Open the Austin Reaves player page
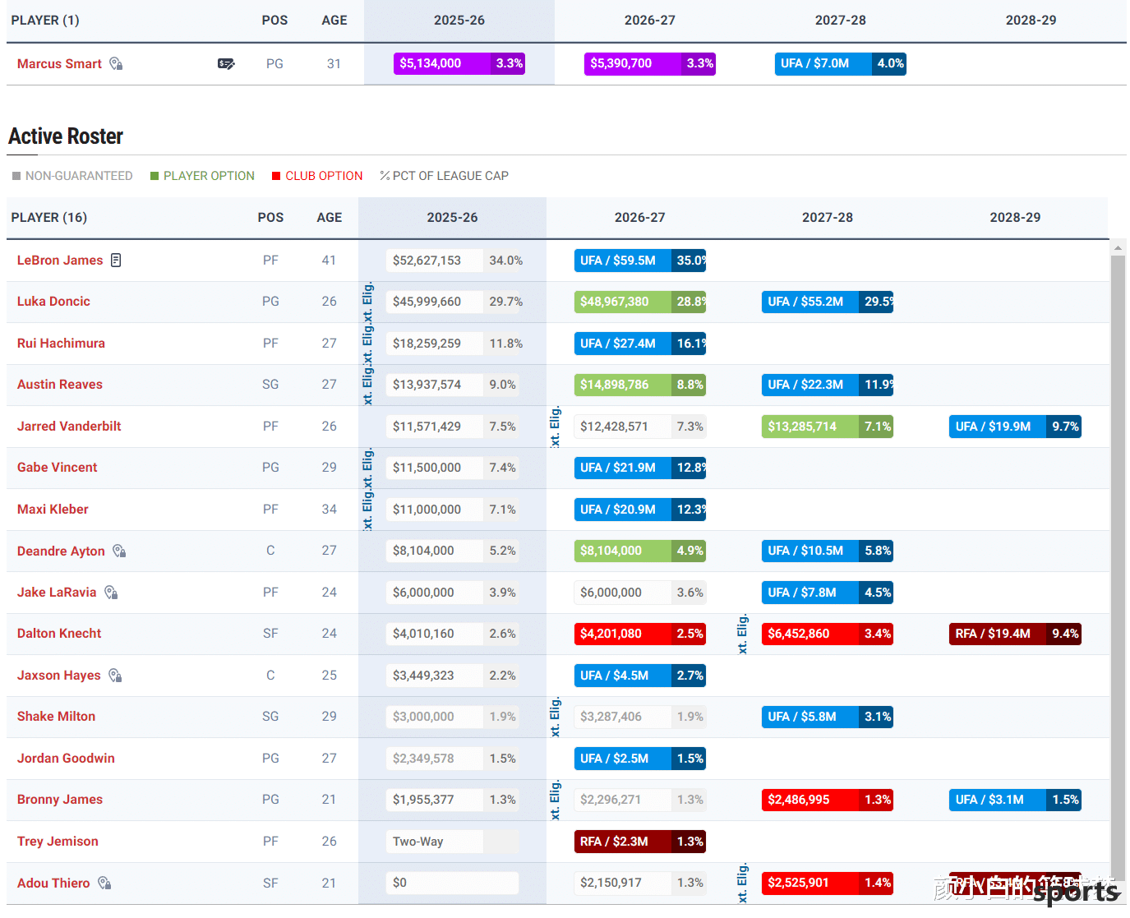1130x918 pixels. pos(60,384)
